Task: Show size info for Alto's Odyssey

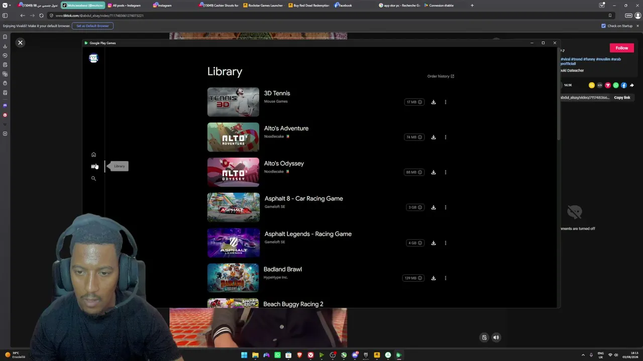Action: tap(420, 172)
